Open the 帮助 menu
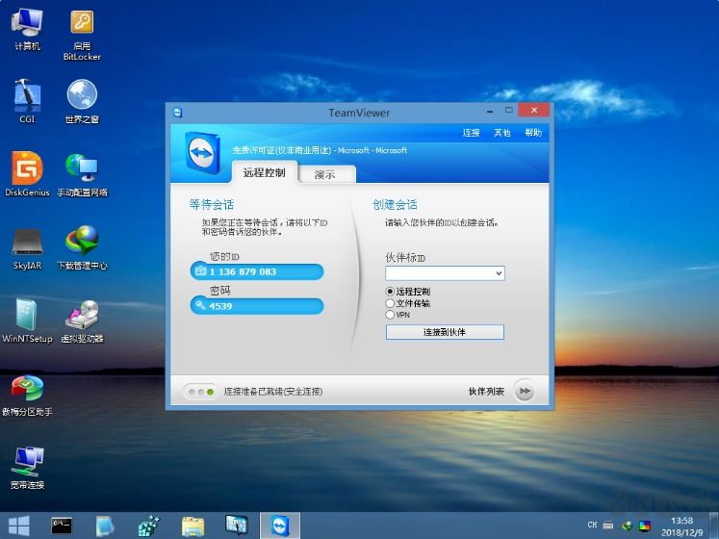 (x=532, y=133)
